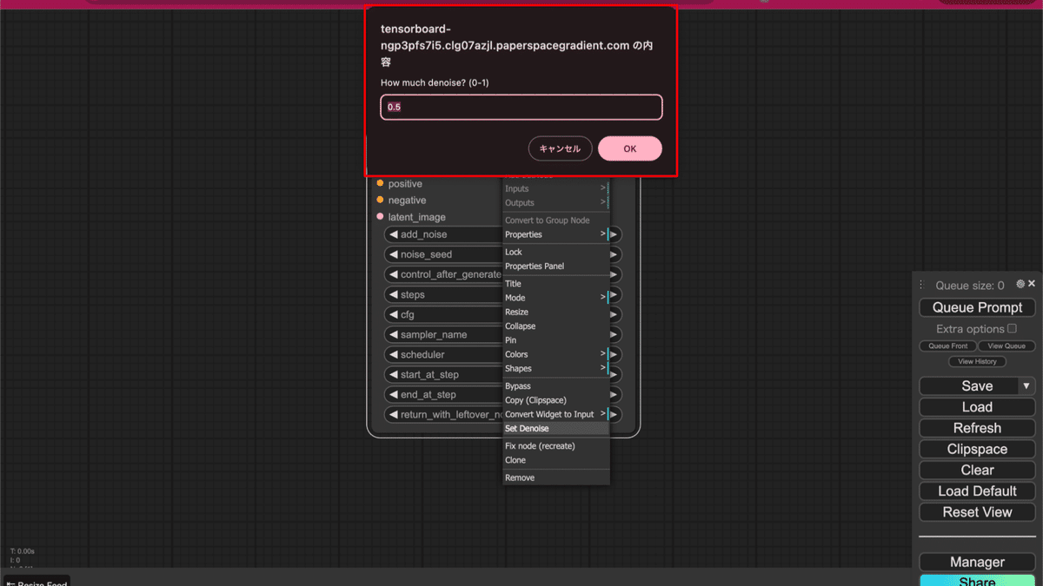Viewport: 1043px width, 586px height.
Task: Increase cfg with its right arrow
Action: [615, 314]
